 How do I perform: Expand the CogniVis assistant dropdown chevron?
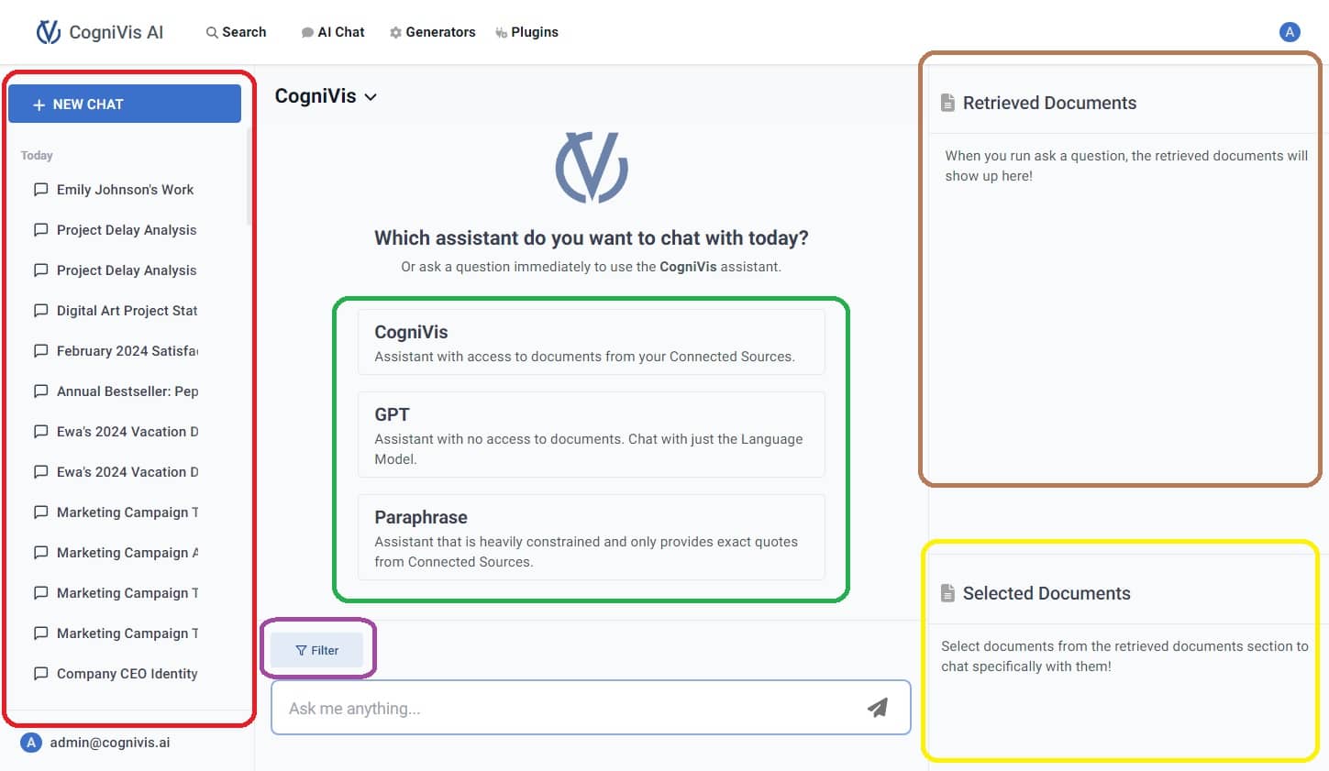point(371,97)
